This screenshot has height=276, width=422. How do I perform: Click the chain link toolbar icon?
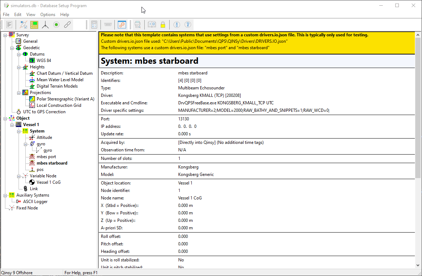[67, 25]
